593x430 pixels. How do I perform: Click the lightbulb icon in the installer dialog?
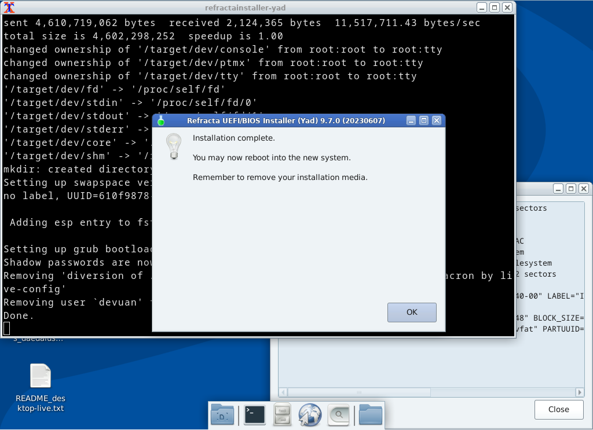pyautogui.click(x=174, y=147)
